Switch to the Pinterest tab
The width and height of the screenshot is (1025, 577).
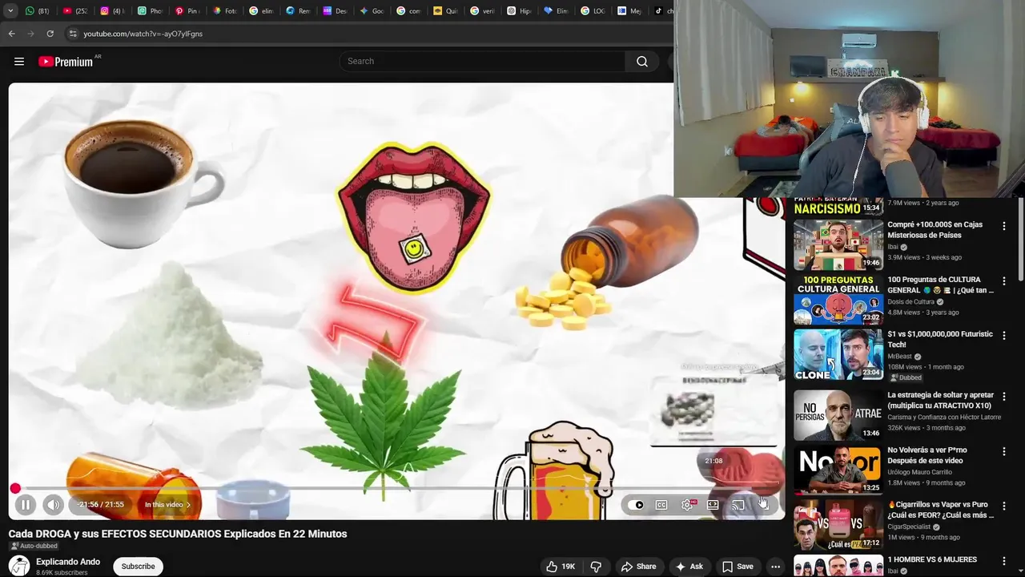pos(186,11)
